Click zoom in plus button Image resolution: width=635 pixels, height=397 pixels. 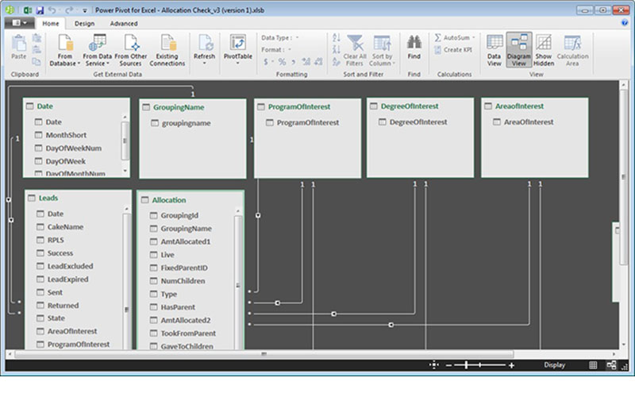coord(511,365)
